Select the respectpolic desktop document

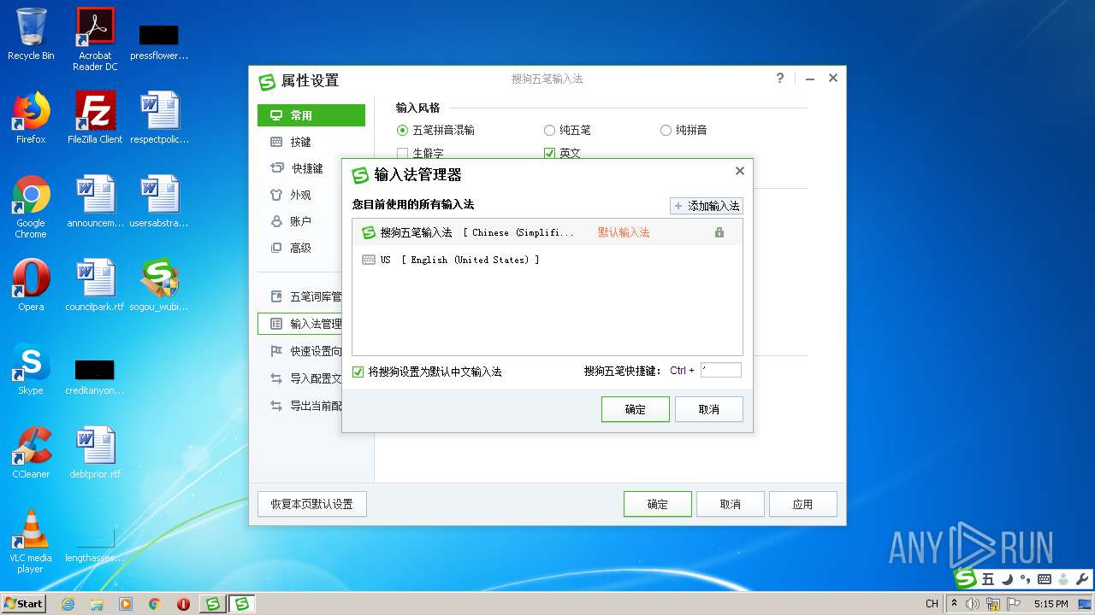point(159,118)
